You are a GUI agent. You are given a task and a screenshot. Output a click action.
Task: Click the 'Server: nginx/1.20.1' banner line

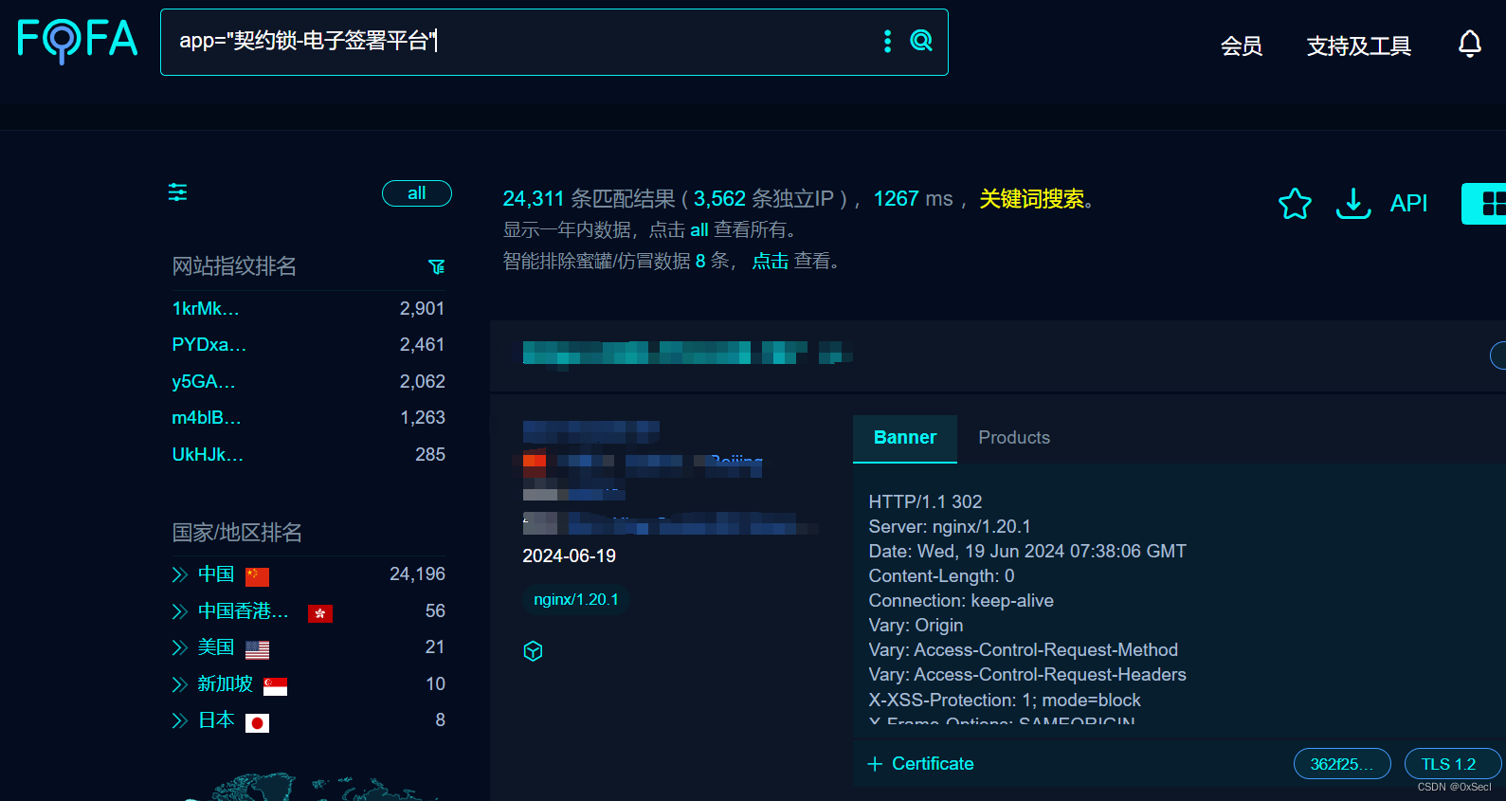(x=950, y=527)
